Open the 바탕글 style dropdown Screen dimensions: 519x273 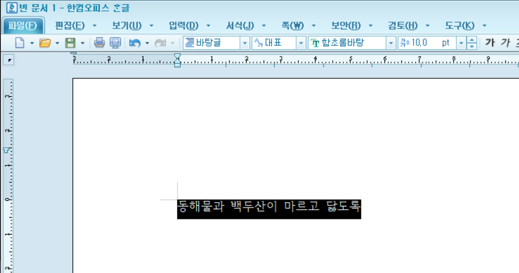tap(245, 43)
